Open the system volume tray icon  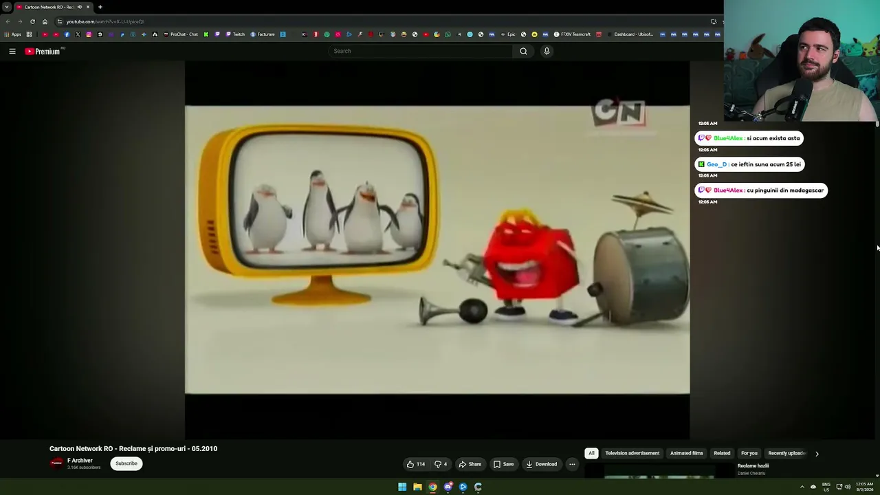tap(847, 487)
